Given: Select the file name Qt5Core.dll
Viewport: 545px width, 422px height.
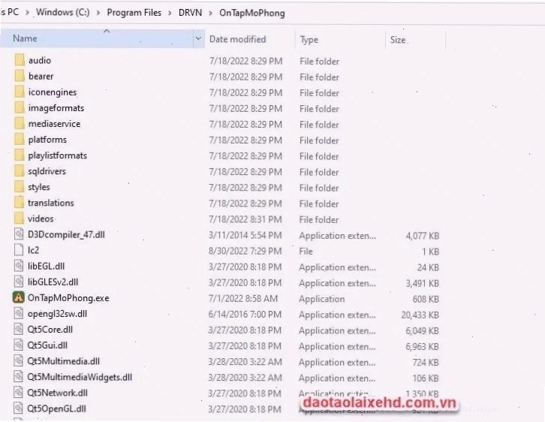Looking at the screenshot, I should pos(50,330).
